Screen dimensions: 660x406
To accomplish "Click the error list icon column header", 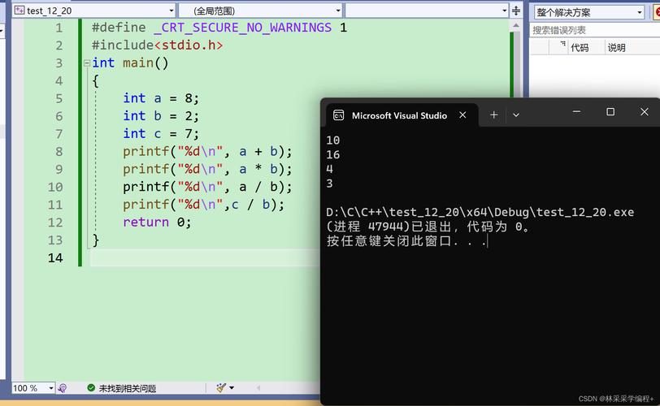I will (562, 44).
